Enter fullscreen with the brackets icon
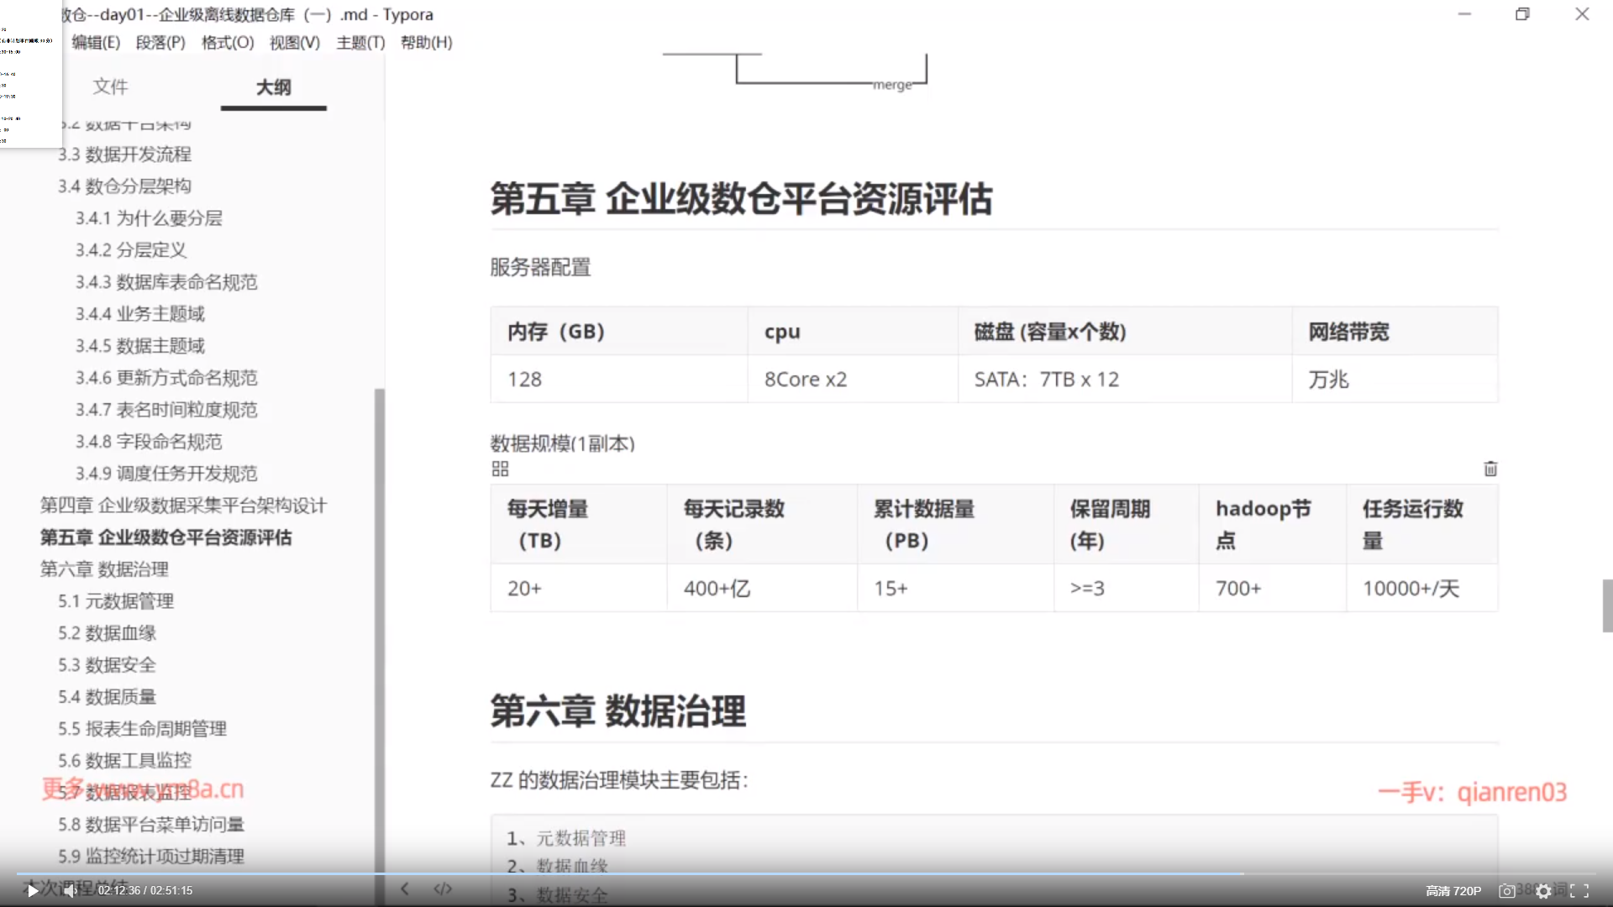This screenshot has height=907, width=1613. tap(1579, 891)
